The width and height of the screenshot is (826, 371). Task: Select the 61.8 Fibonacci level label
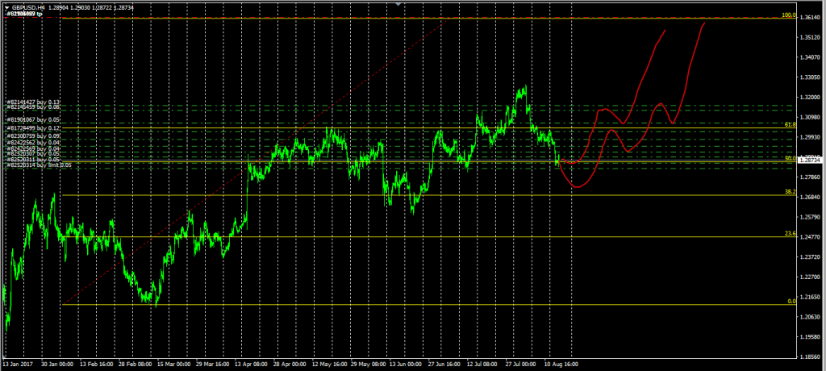pos(791,125)
